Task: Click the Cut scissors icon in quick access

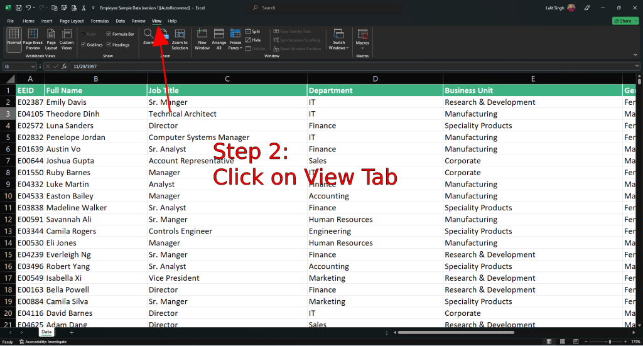Action: 84,8
